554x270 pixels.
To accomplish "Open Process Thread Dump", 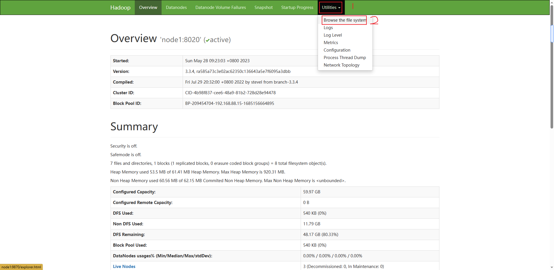I will [x=345, y=58].
